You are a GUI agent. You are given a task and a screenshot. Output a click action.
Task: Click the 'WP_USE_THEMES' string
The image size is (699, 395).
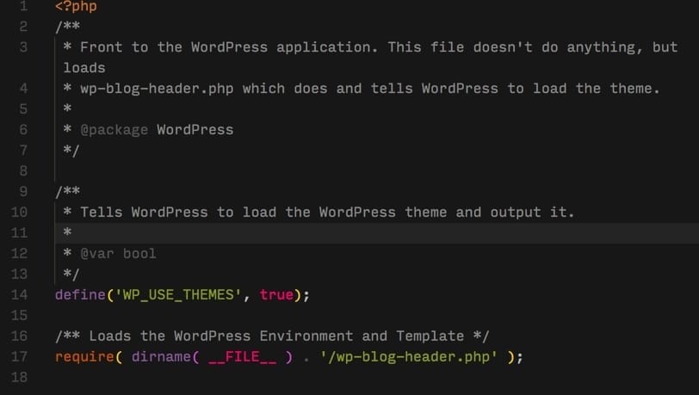178,294
